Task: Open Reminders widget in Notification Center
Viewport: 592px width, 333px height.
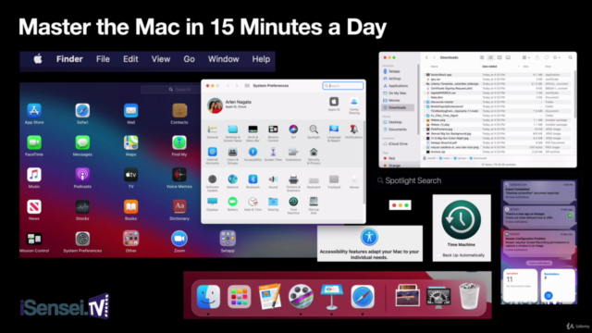Action: 558,286
